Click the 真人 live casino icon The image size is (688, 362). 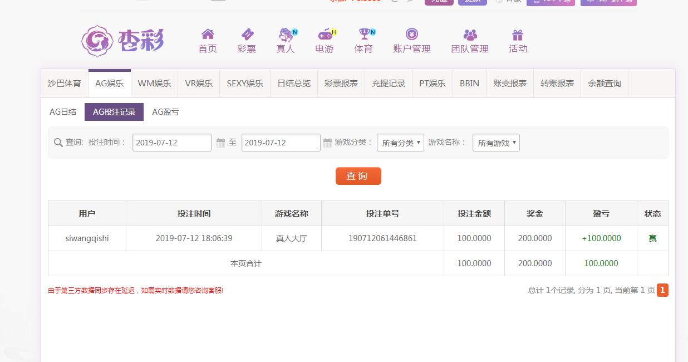[x=286, y=35]
